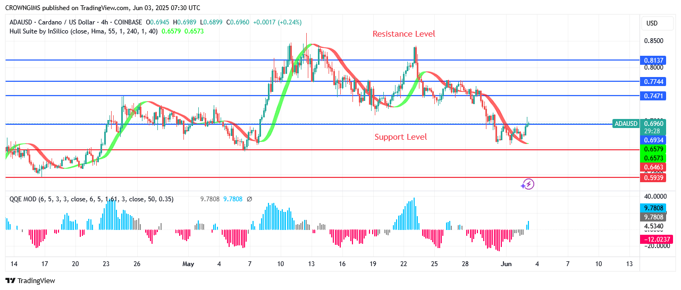Click the TradingView logo at bottom left
The height and width of the screenshot is (290, 681).
click(x=30, y=280)
